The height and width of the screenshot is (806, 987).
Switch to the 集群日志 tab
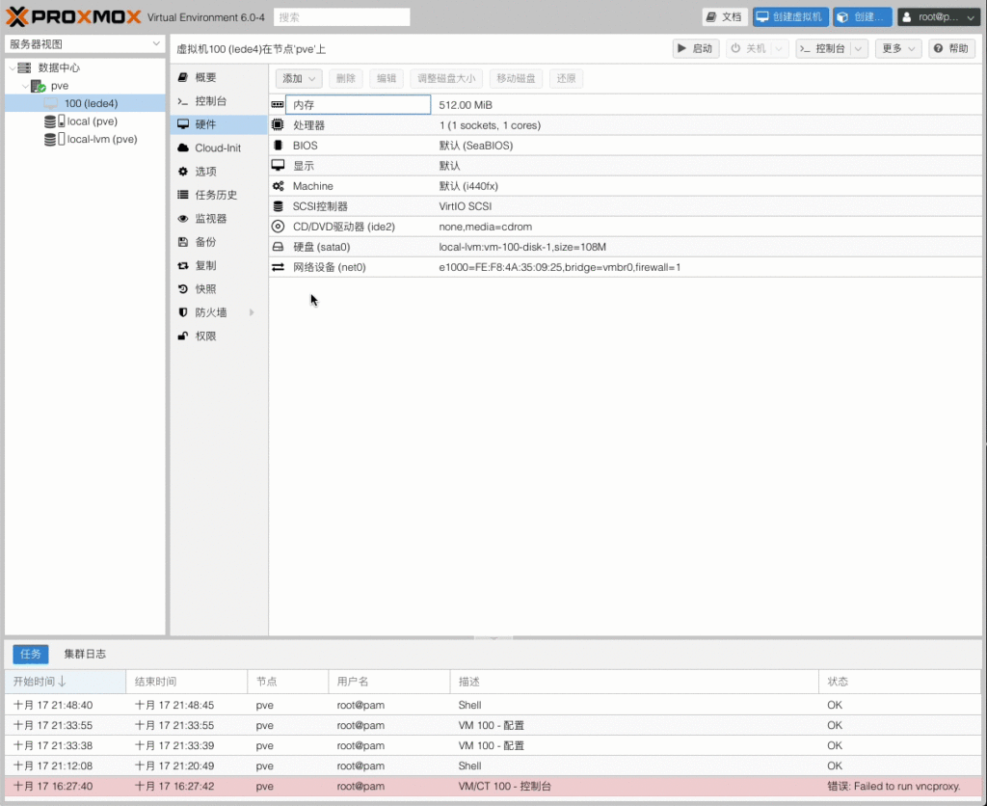coord(85,654)
